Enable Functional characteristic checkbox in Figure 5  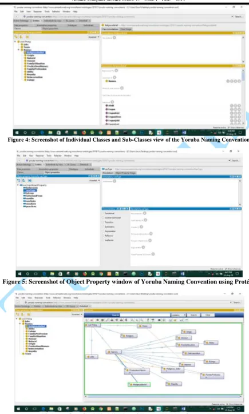tap(103, 213)
